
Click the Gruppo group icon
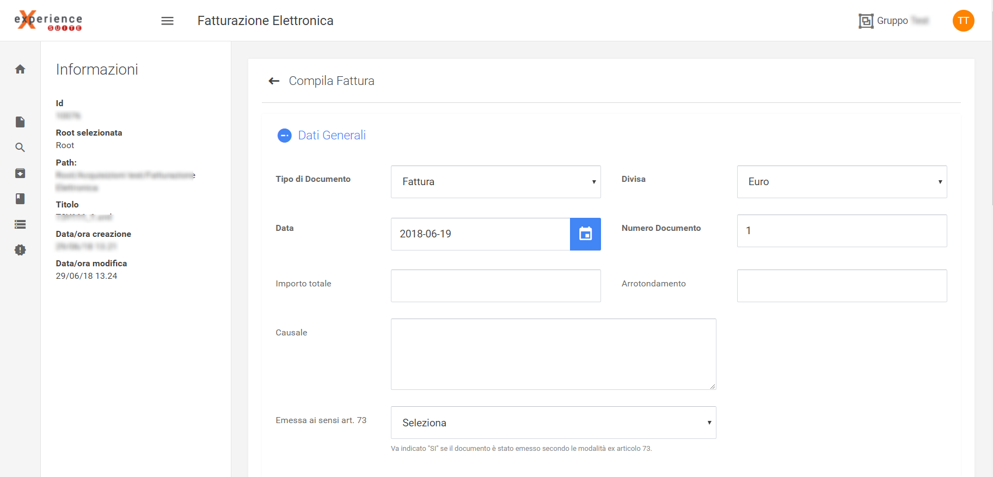click(x=866, y=21)
